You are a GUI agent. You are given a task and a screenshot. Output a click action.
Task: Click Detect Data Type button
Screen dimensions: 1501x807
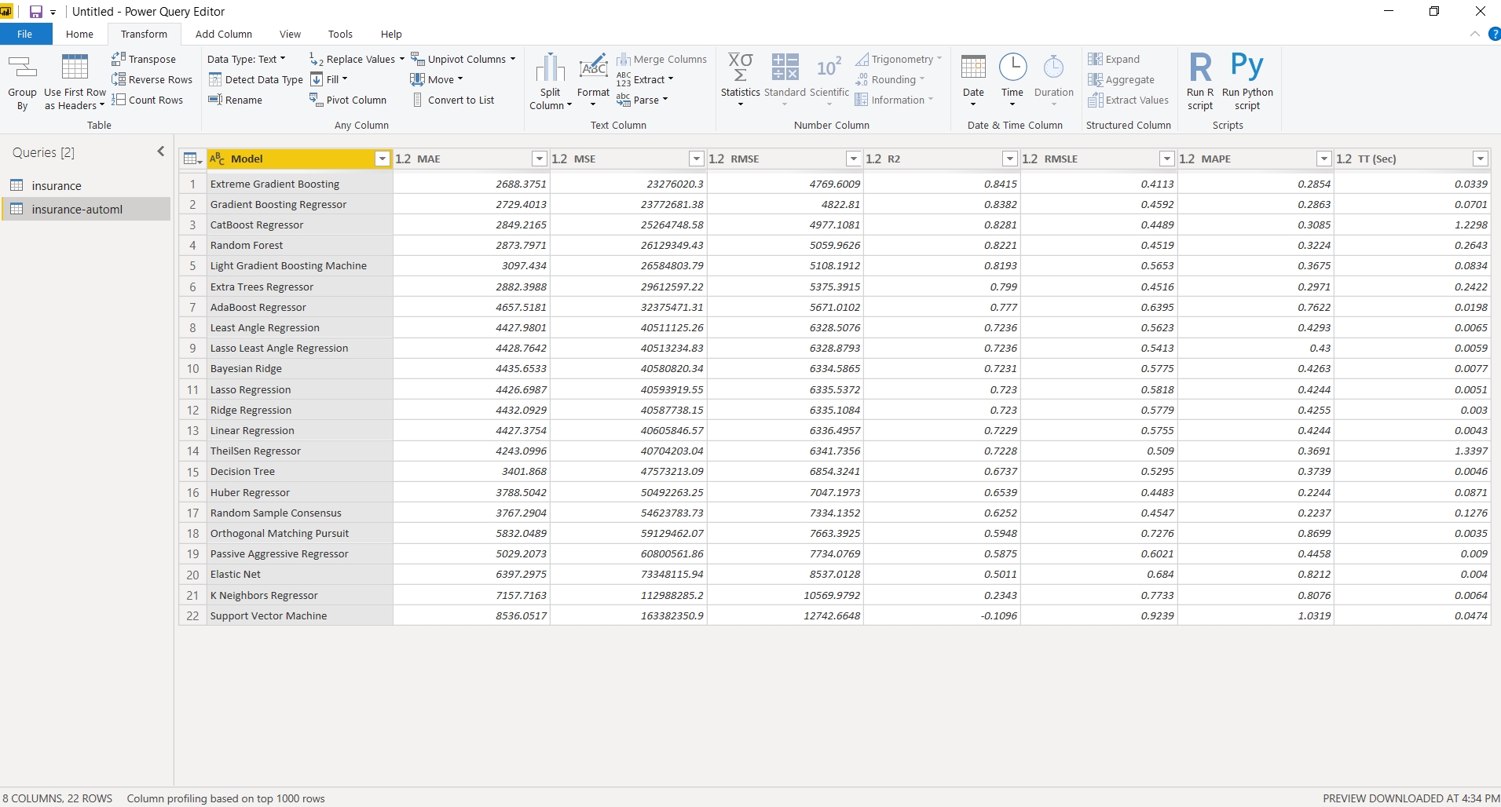(x=256, y=79)
